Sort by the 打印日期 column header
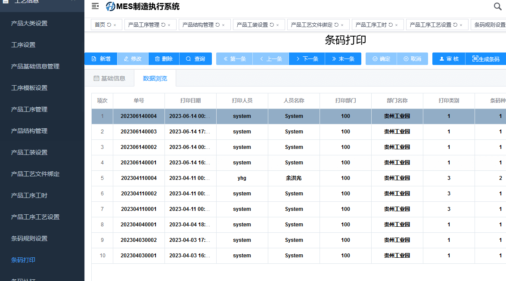506x281 pixels. (x=190, y=101)
